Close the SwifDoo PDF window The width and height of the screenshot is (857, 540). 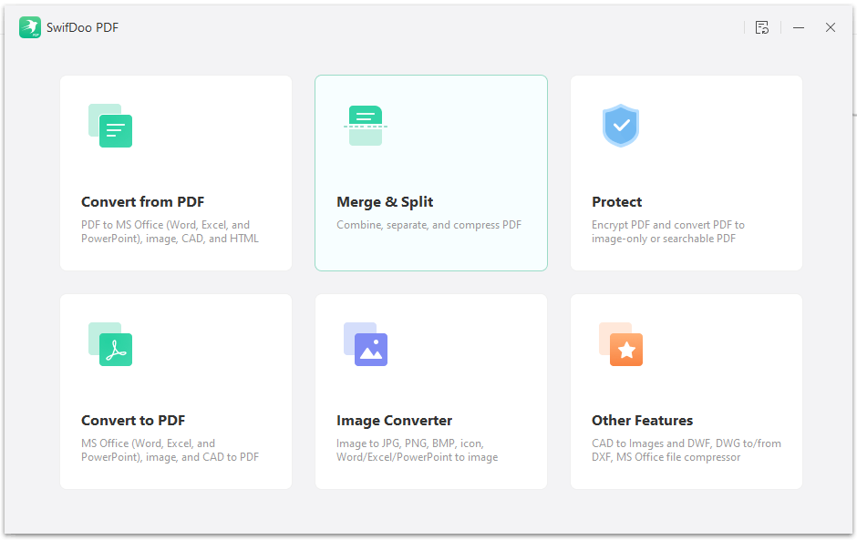point(831,27)
